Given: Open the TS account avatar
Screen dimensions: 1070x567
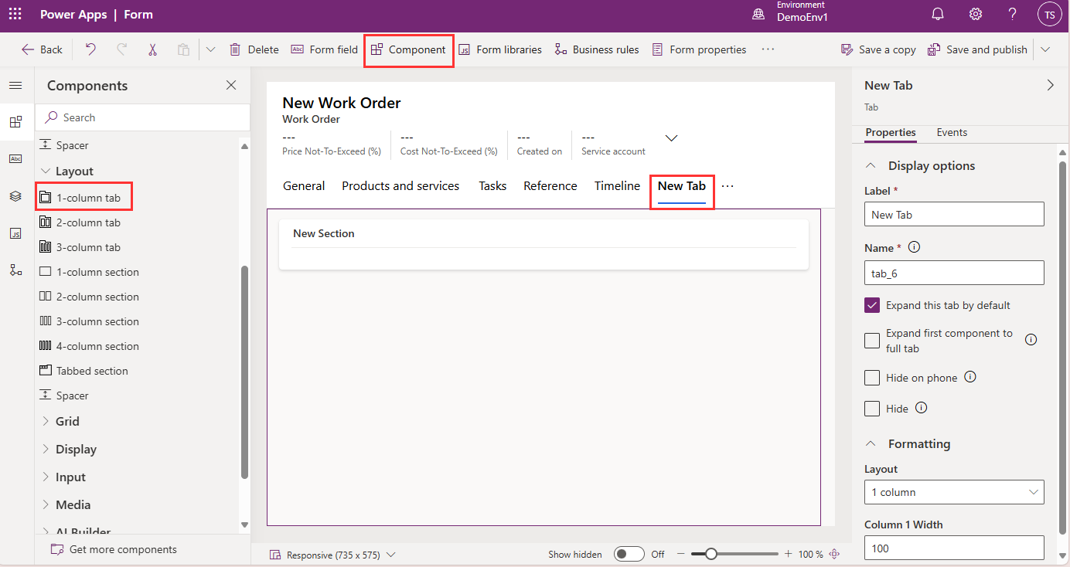Looking at the screenshot, I should point(1049,15).
